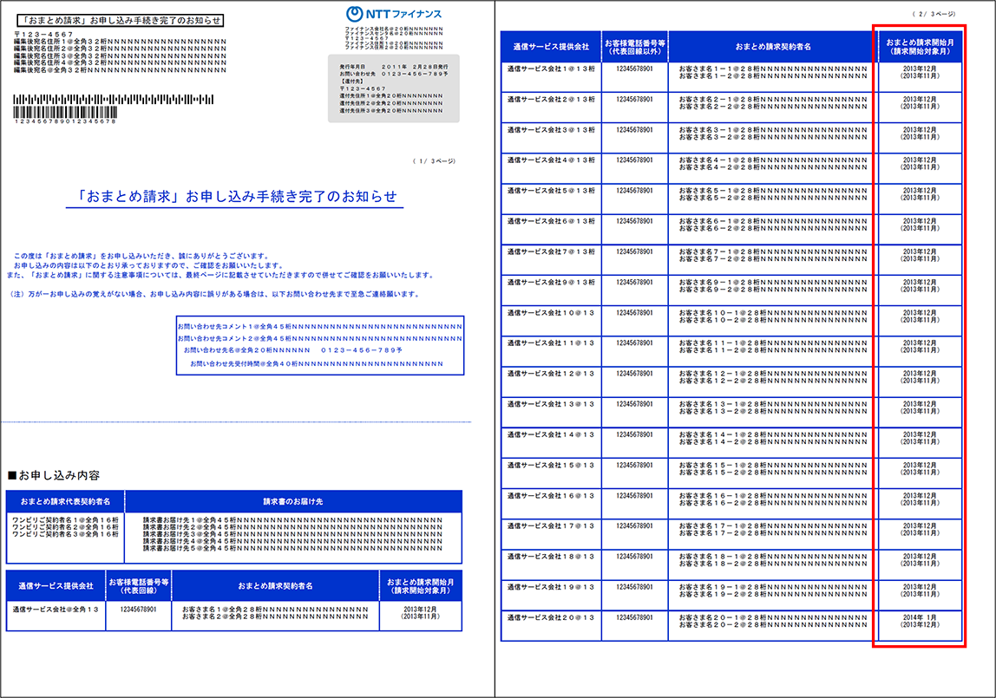Select the お客さま名10-1 customer name entry
The width and height of the screenshot is (996, 698).
tap(772, 313)
